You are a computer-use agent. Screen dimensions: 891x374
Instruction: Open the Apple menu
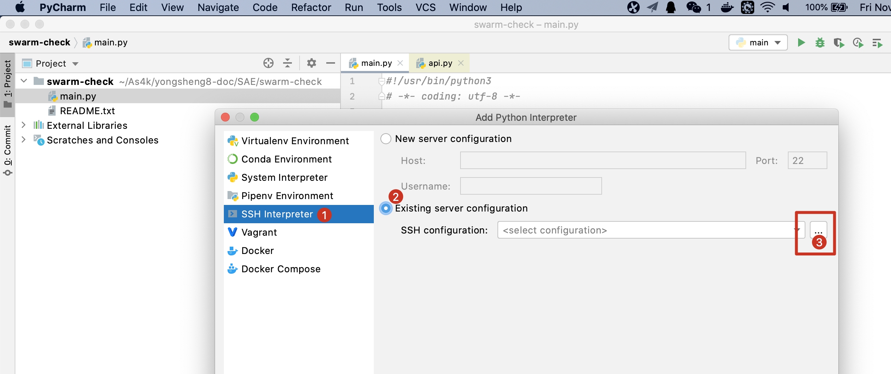(x=20, y=7)
